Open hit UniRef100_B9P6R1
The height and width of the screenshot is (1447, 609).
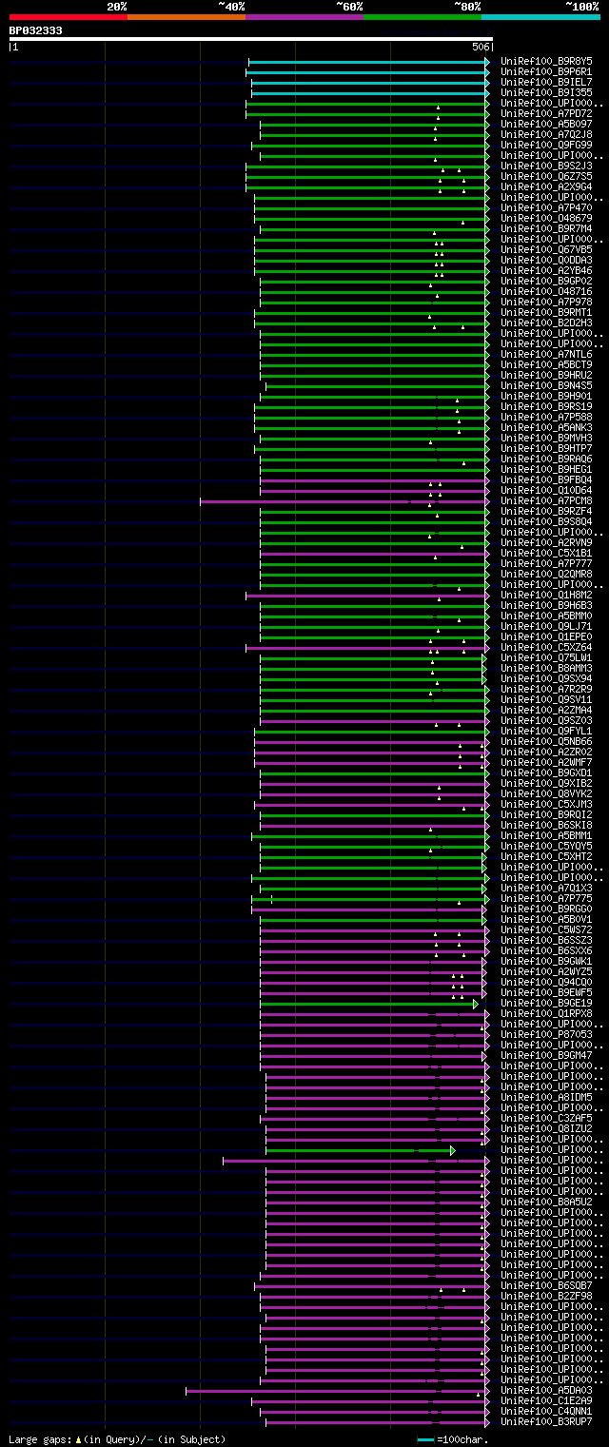[546, 71]
